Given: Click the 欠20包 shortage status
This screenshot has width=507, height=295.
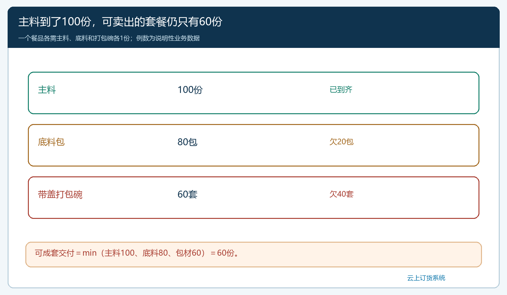Looking at the screenshot, I should tap(342, 141).
